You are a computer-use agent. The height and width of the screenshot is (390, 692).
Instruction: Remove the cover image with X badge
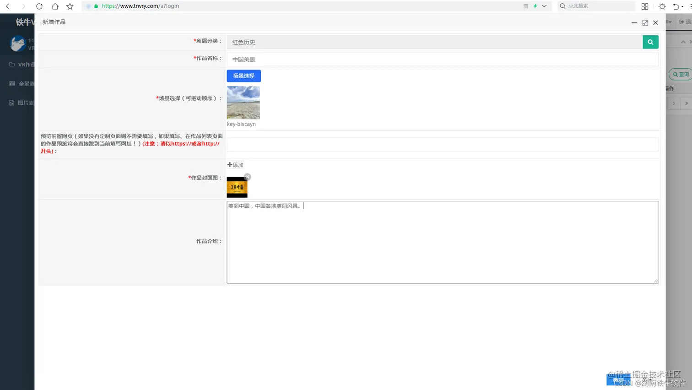pyautogui.click(x=248, y=177)
